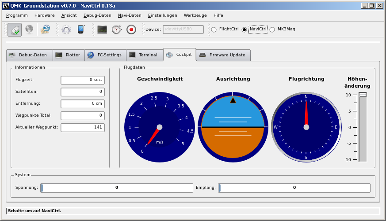Click the Device path input field
The image size is (386, 221).
point(183,29)
